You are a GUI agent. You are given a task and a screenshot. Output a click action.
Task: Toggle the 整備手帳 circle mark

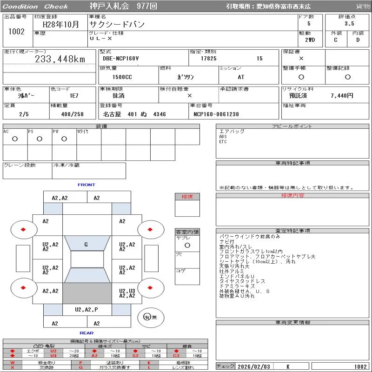[301, 77]
